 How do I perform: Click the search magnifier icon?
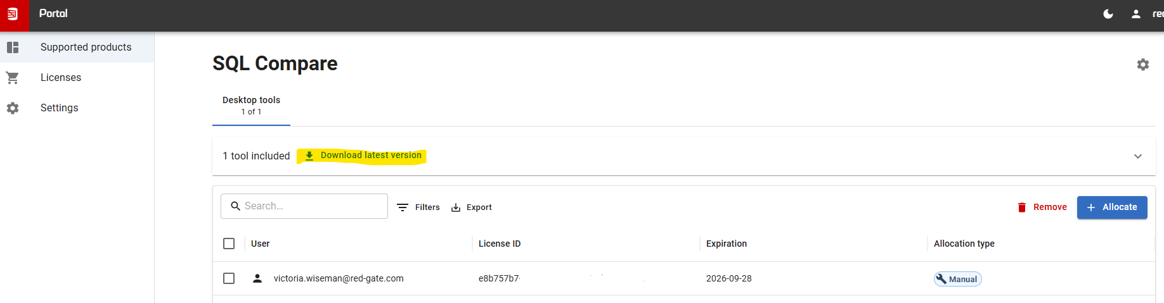(235, 206)
